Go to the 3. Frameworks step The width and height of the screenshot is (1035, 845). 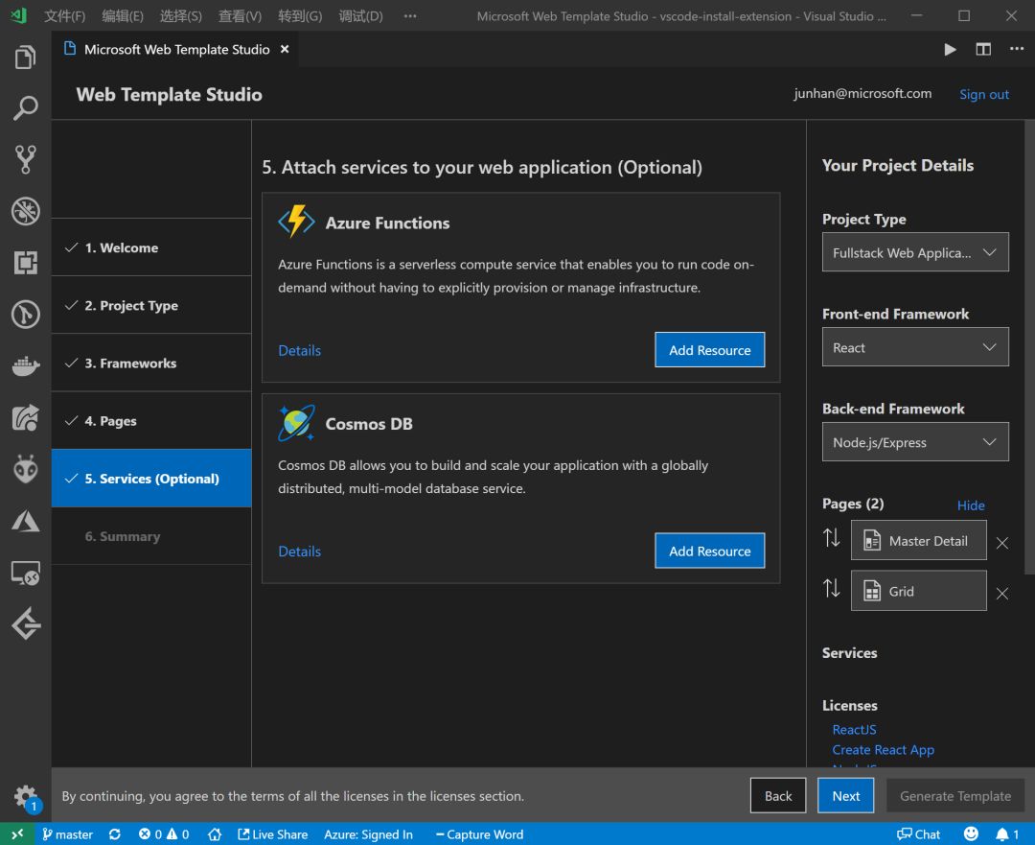(x=151, y=363)
